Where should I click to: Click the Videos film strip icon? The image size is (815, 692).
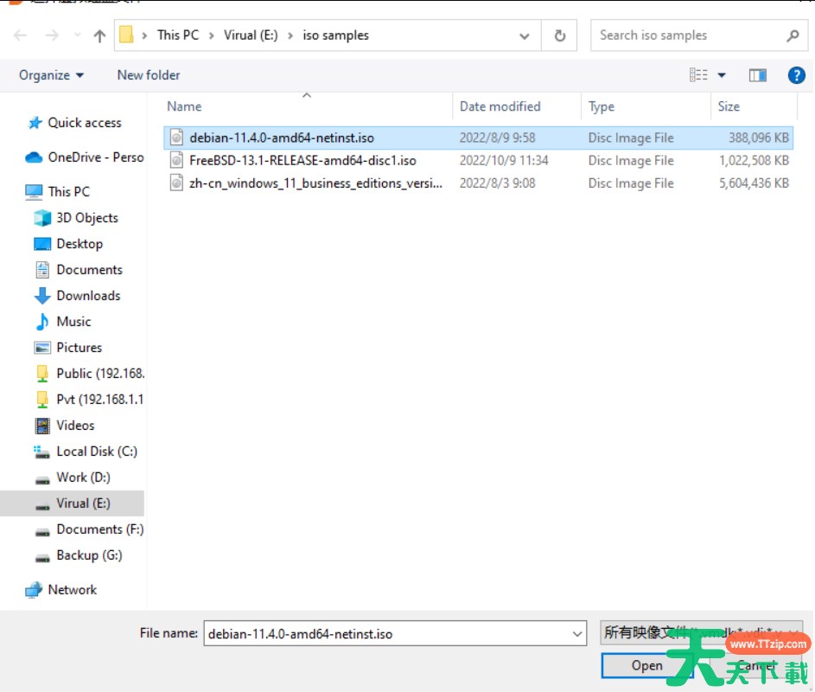pyautogui.click(x=42, y=426)
